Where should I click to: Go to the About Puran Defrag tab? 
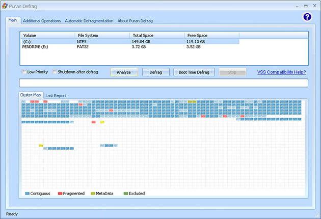[x=135, y=21]
